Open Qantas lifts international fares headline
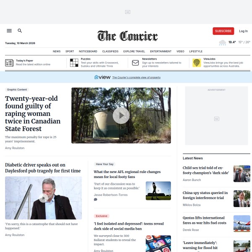 pyautogui.click(x=205, y=220)
